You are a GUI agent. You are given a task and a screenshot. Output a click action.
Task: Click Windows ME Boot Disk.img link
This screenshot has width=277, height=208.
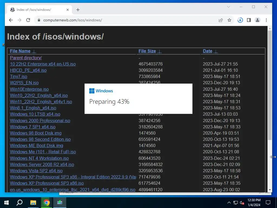point(37,145)
